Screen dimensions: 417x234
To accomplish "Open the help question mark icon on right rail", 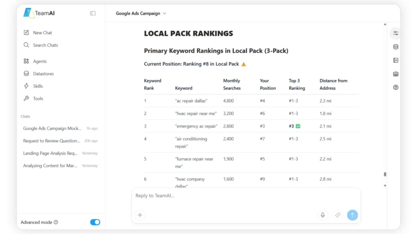I will (396, 87).
